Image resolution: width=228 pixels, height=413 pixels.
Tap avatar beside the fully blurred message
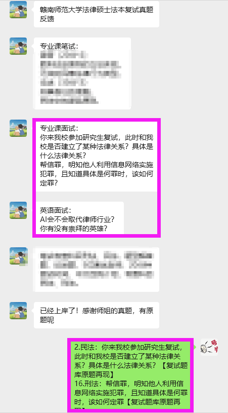click(x=18, y=256)
